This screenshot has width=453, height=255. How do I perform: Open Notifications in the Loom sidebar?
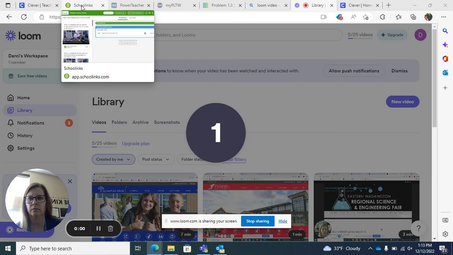click(x=31, y=123)
